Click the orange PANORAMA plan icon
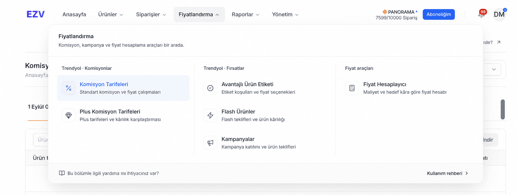Viewport: 517px width, 195px height. point(385,12)
